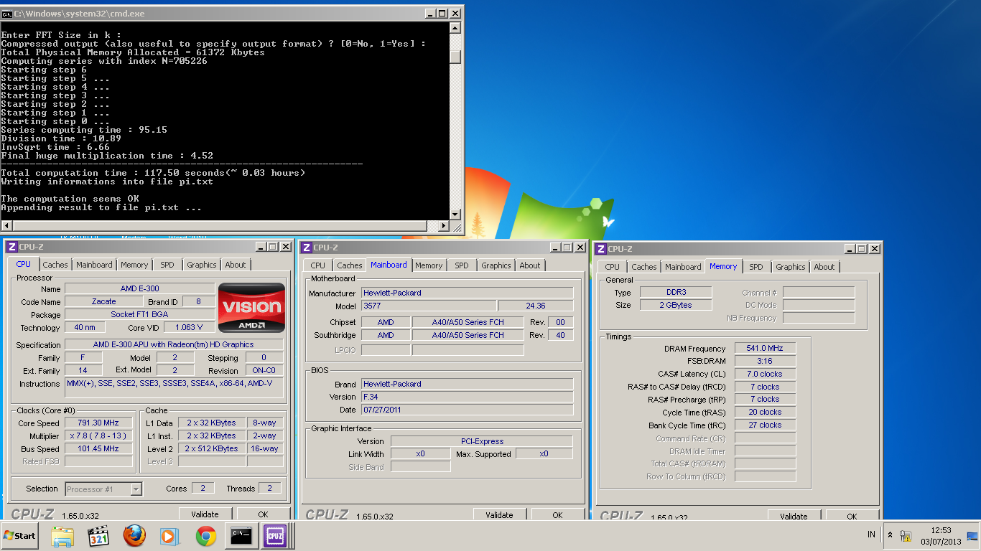Click CAS# Latency 7.0 clocks value

[x=764, y=375]
